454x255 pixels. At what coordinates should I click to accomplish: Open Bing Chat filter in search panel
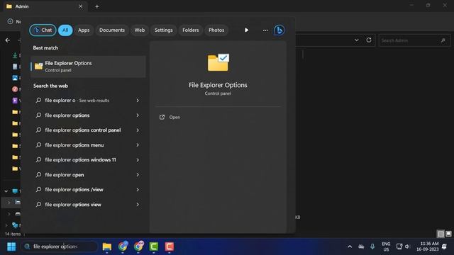tap(43, 30)
